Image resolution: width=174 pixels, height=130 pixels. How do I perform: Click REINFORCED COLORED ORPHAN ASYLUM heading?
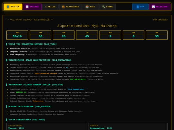(x=36, y=85)
